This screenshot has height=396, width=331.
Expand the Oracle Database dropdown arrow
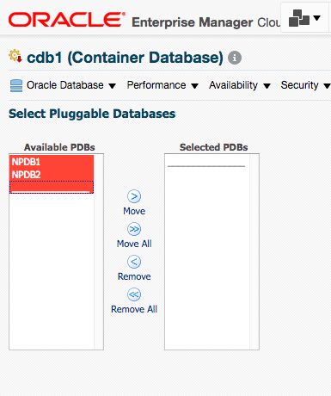(x=113, y=86)
